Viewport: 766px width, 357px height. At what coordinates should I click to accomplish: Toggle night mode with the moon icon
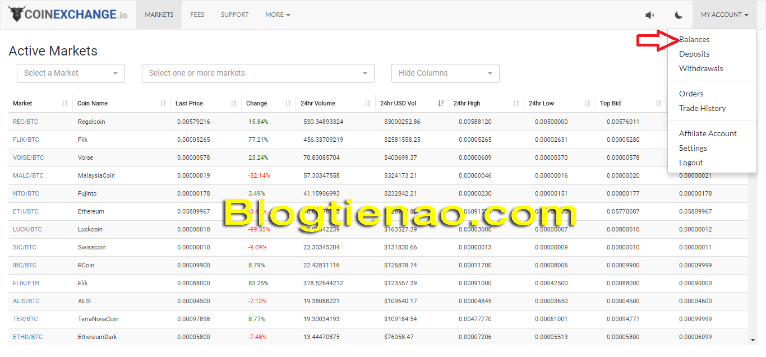(679, 15)
